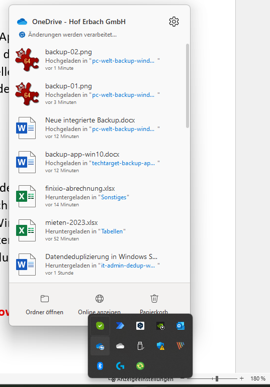Open the Logitech G tray icon
Viewport: 270px width, 387px height.
pos(120,366)
